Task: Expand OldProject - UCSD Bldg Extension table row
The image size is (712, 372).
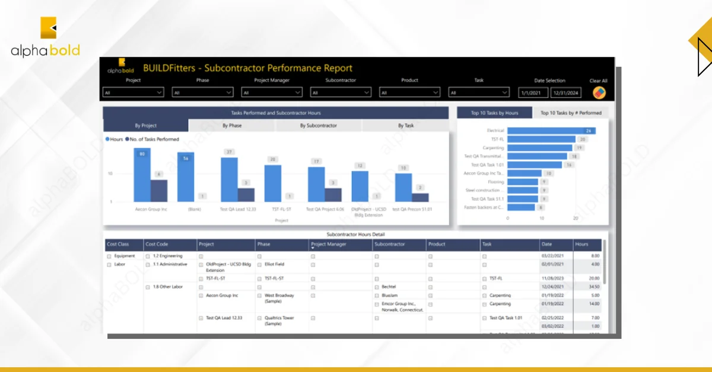Action: [x=201, y=264]
